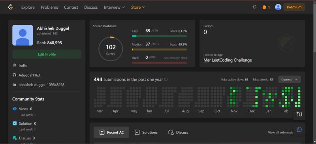
Task: Click the GitHub icon next to Aduggal1163
Action: point(14,75)
